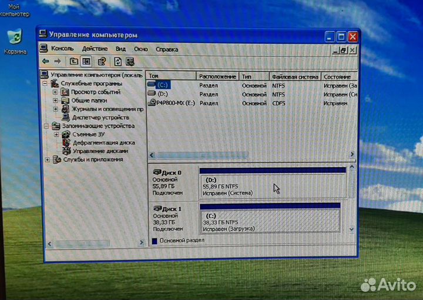Select Мой компьютер desktop icon
This screenshot has width=423, height=300.
tap(15, 9)
